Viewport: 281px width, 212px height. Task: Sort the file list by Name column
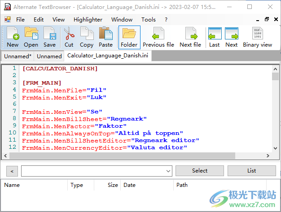[x=36, y=185]
